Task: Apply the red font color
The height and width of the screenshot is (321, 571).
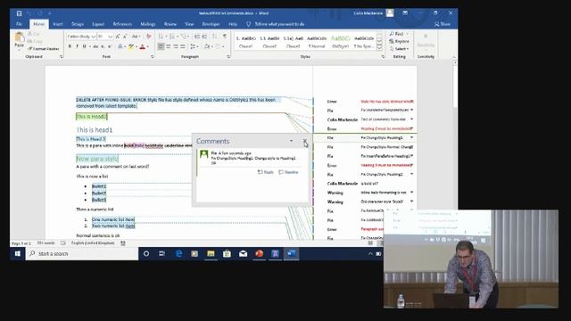Action: pos(143,46)
